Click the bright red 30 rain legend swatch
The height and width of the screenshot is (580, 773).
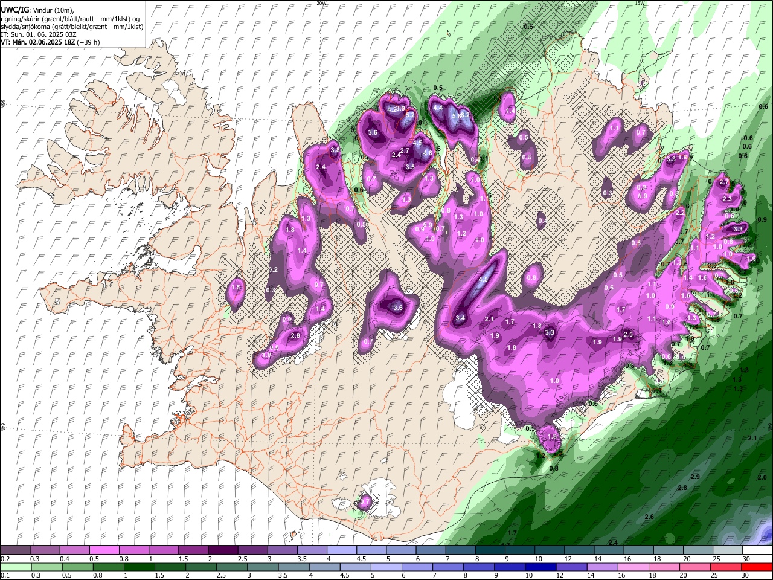tap(757, 567)
